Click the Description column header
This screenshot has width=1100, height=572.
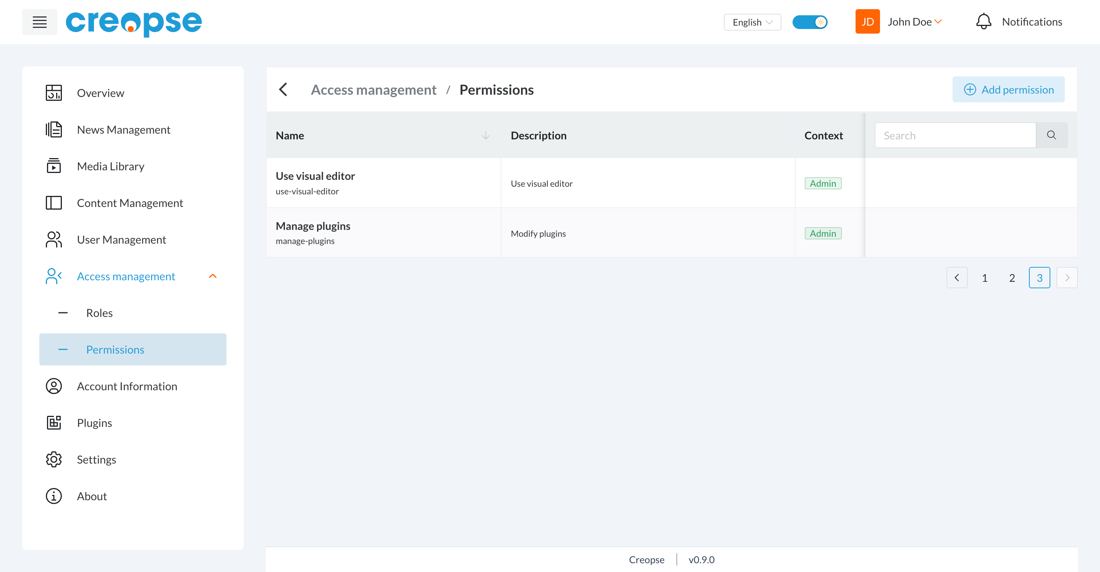[539, 136]
